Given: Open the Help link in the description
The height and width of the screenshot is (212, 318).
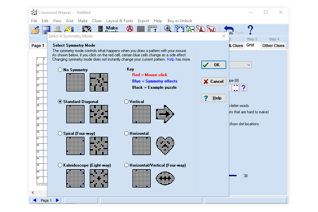Looking at the screenshot, I should pyautogui.click(x=171, y=59).
